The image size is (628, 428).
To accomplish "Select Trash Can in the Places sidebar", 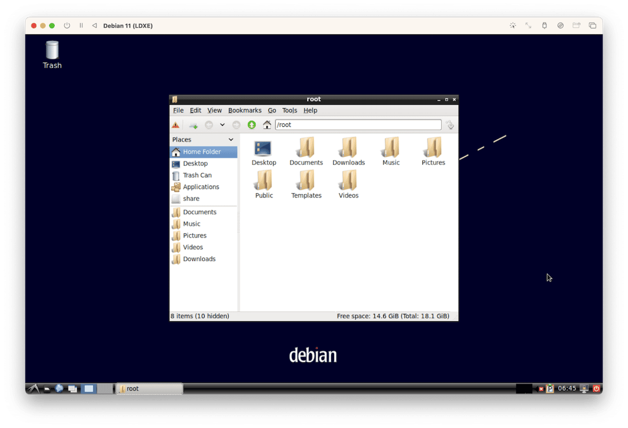I will (x=197, y=175).
